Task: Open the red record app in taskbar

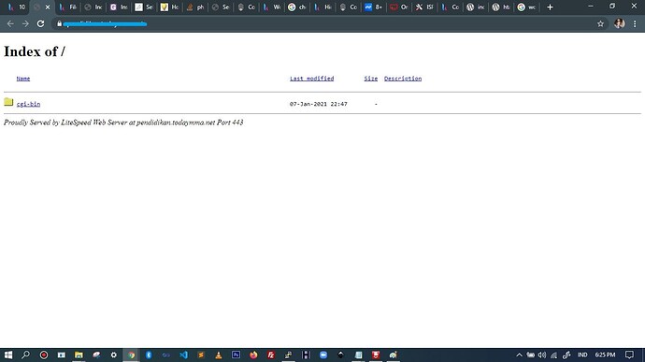Action: [44, 355]
